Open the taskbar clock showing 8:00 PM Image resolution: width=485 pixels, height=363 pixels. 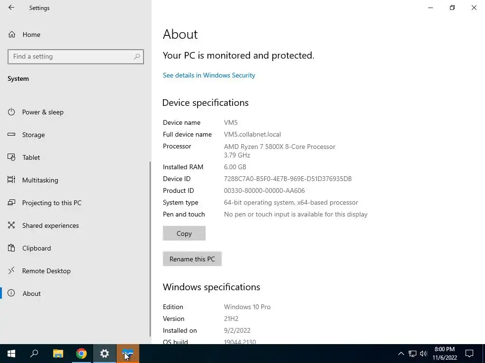click(444, 354)
